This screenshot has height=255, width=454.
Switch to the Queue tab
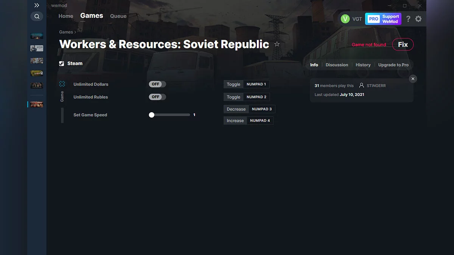(118, 16)
